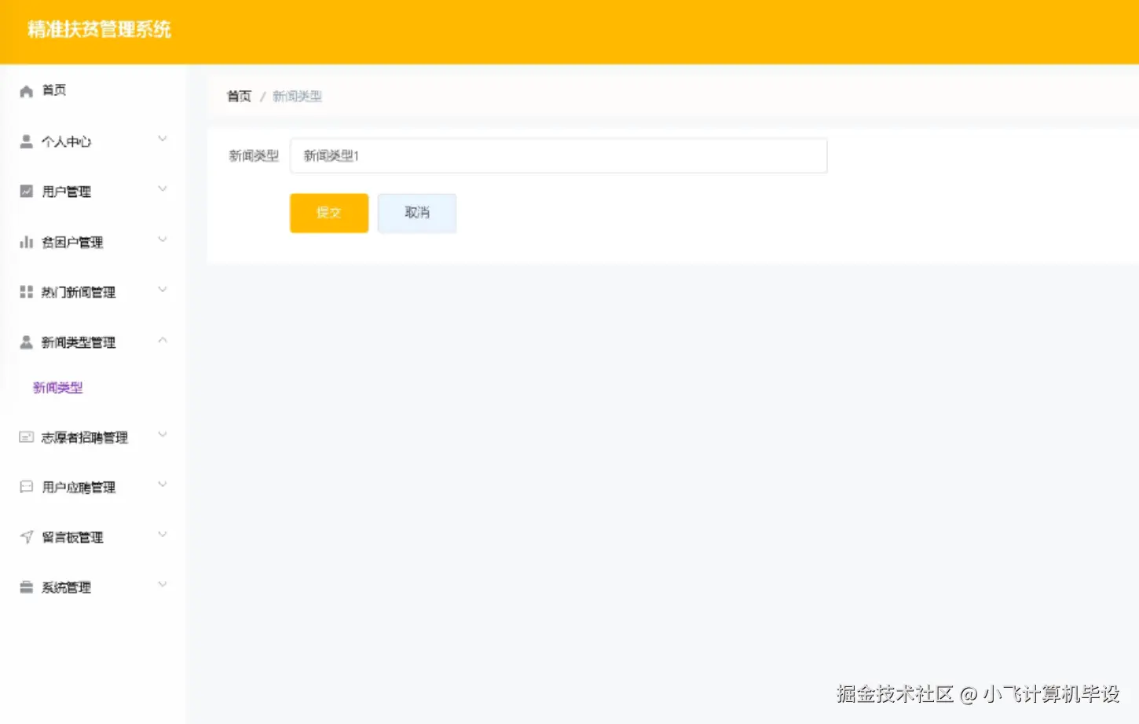Expand the 贫困户管理 chevron

[163, 240]
